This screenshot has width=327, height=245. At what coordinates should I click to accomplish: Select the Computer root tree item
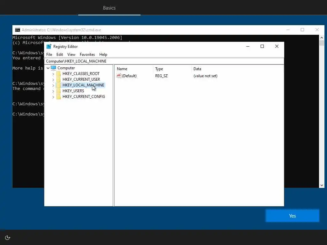point(66,68)
